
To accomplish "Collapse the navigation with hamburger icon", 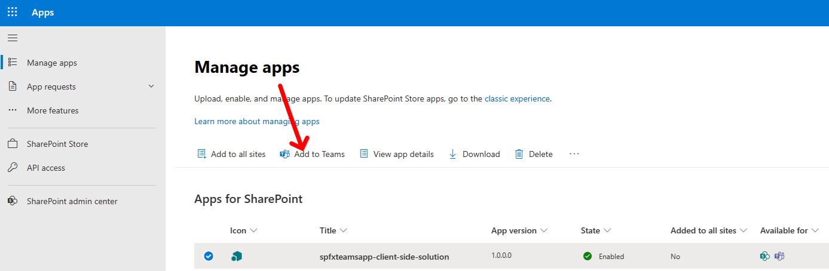I will coord(13,38).
